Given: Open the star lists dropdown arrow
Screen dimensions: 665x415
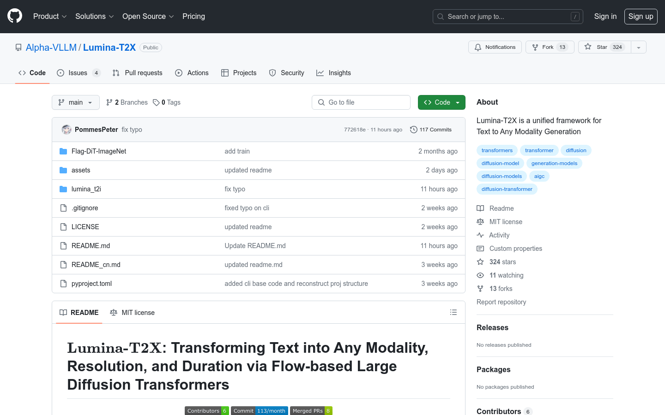Looking at the screenshot, I should [x=639, y=47].
